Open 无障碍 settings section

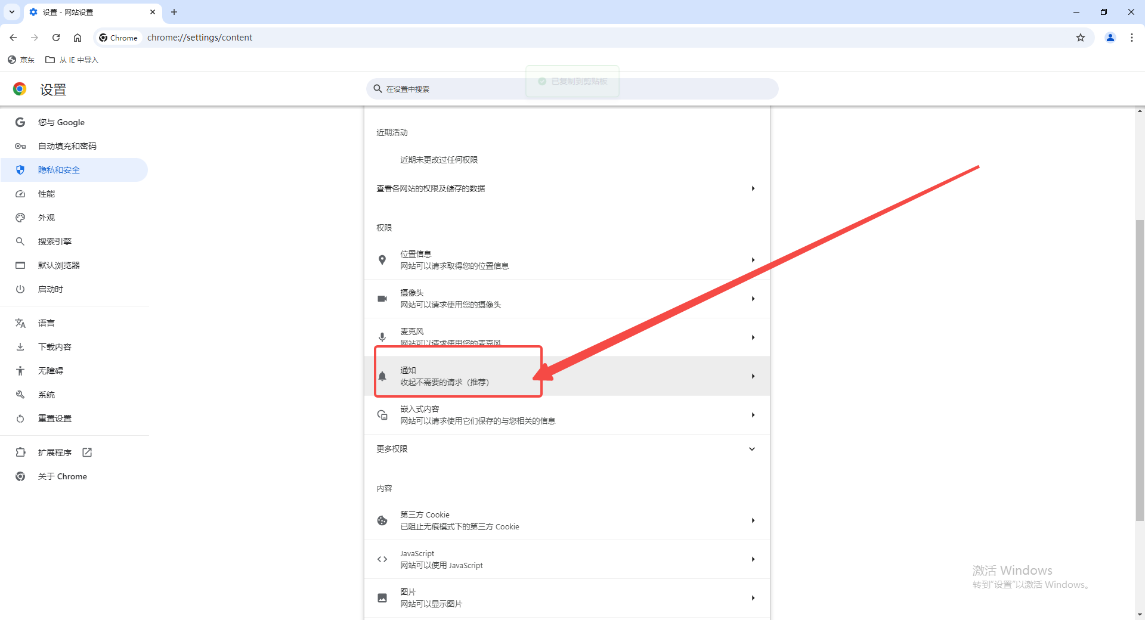click(75, 371)
